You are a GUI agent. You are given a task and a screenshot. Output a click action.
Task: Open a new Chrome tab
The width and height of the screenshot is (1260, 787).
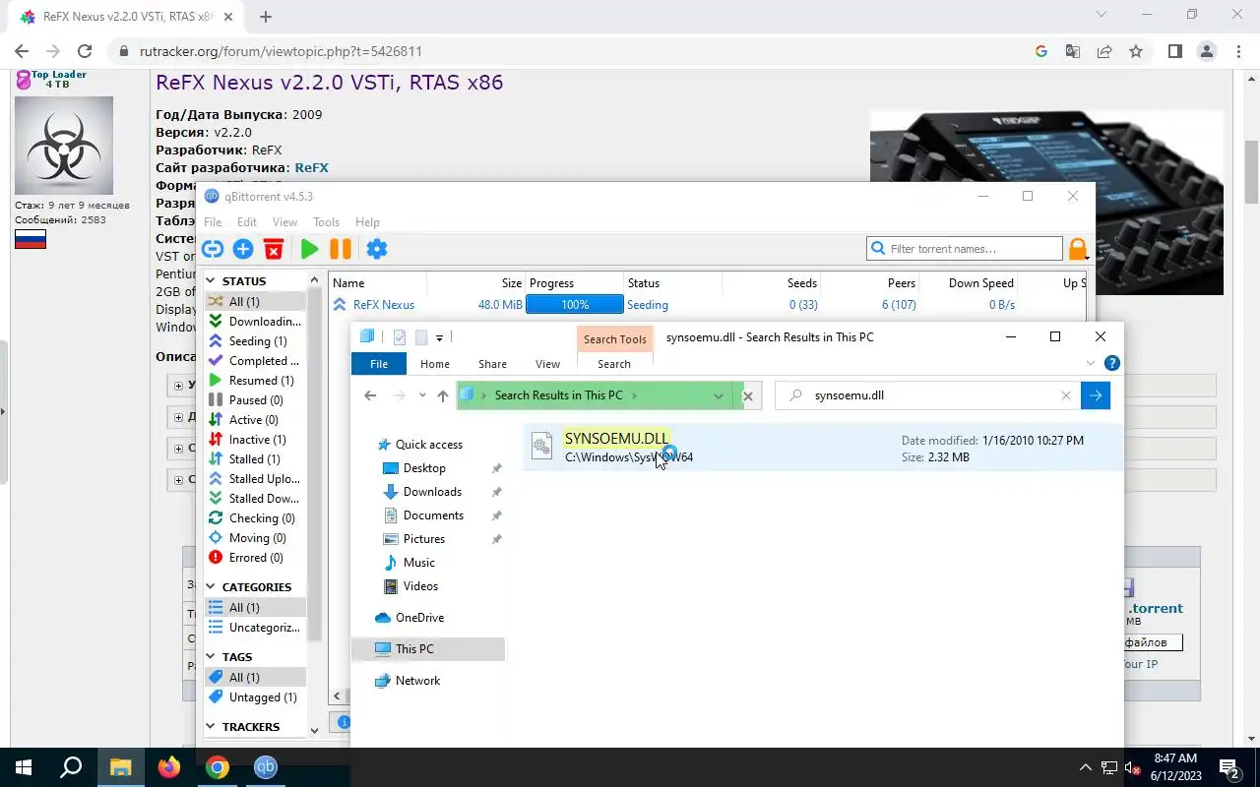coord(265,17)
